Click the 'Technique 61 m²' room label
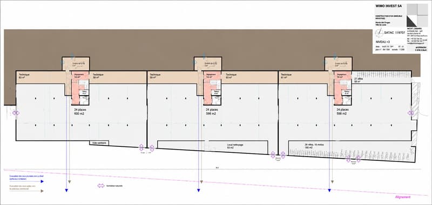Viewport: 432px width, 205px height. [286, 76]
